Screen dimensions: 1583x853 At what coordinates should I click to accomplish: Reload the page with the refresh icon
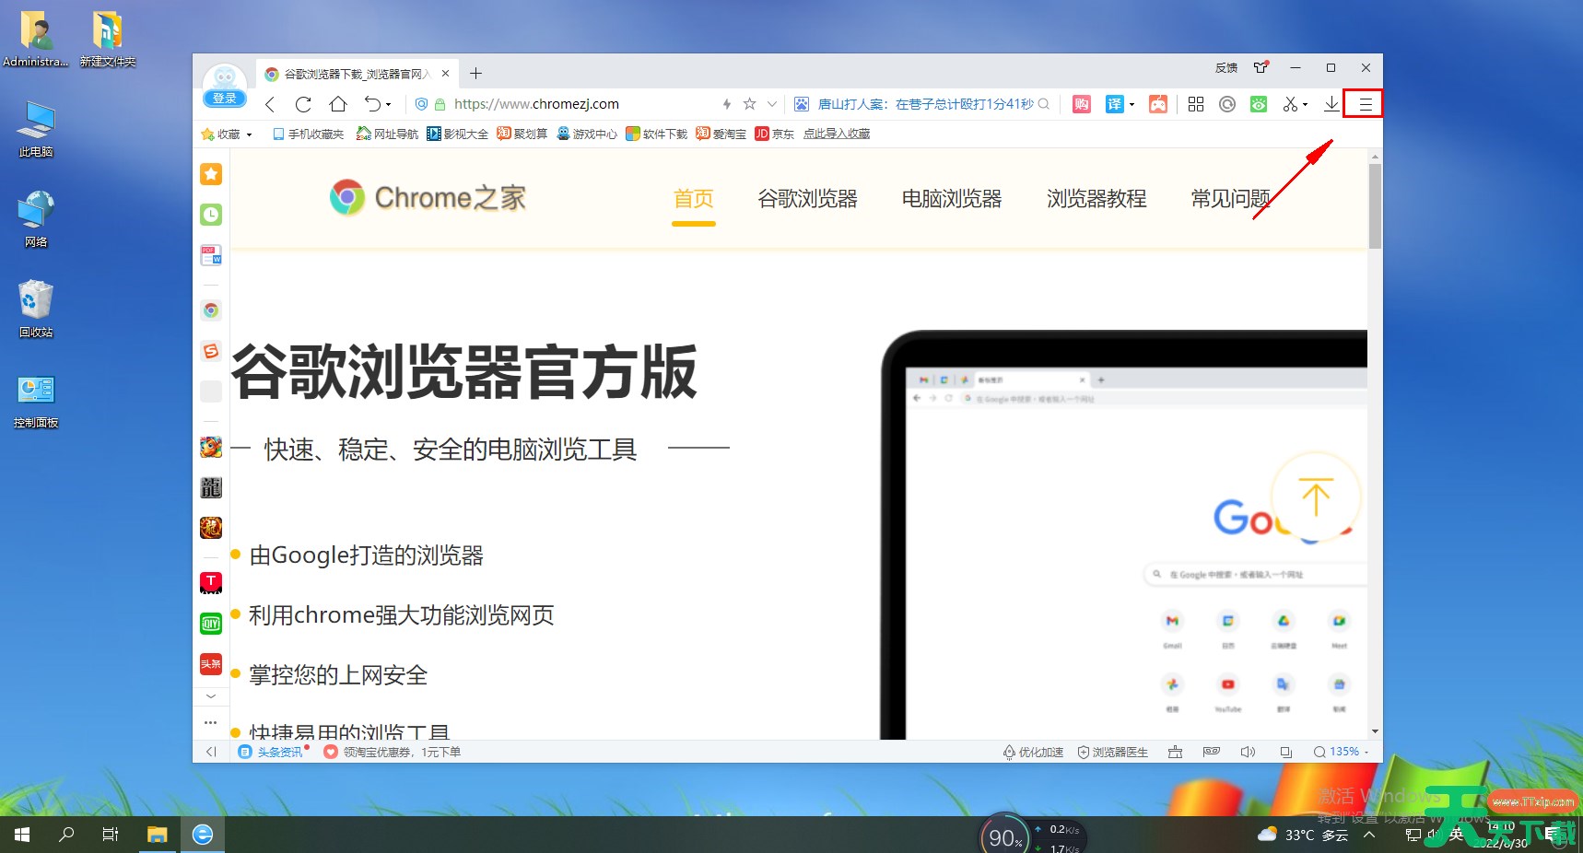coord(303,104)
